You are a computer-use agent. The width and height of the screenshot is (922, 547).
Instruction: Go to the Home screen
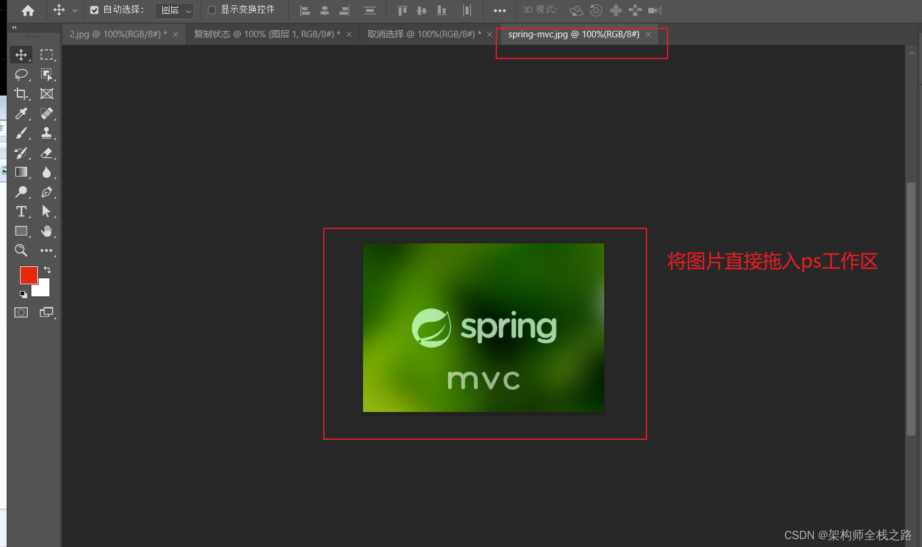point(28,10)
